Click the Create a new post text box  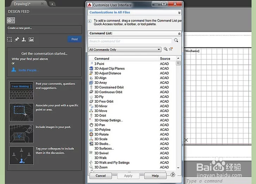click(44, 30)
